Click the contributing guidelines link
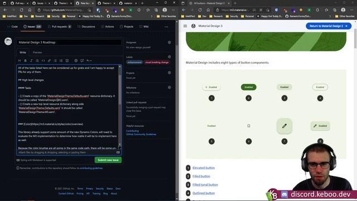Screen dimensions: 357x201 point(91,168)
